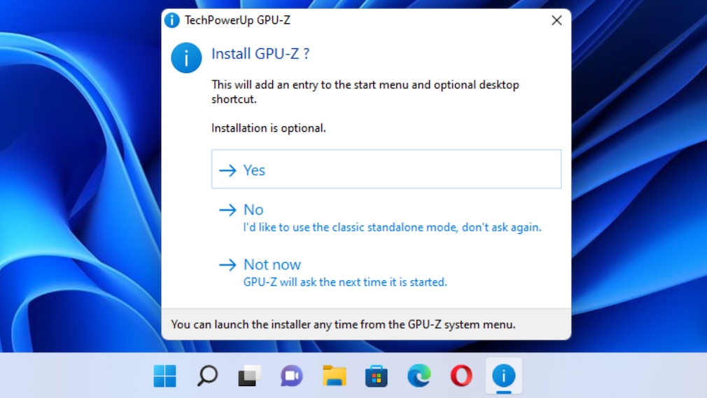Launch the Teams Chat taskbar icon

292,376
